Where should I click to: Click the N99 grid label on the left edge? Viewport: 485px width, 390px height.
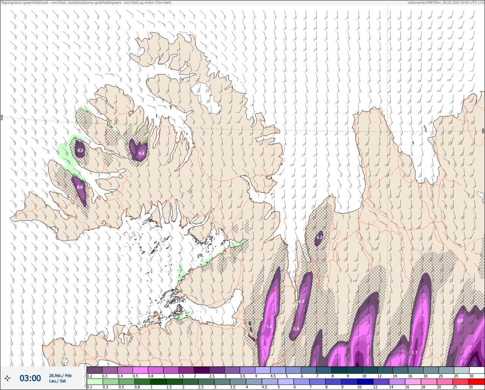[2, 118]
